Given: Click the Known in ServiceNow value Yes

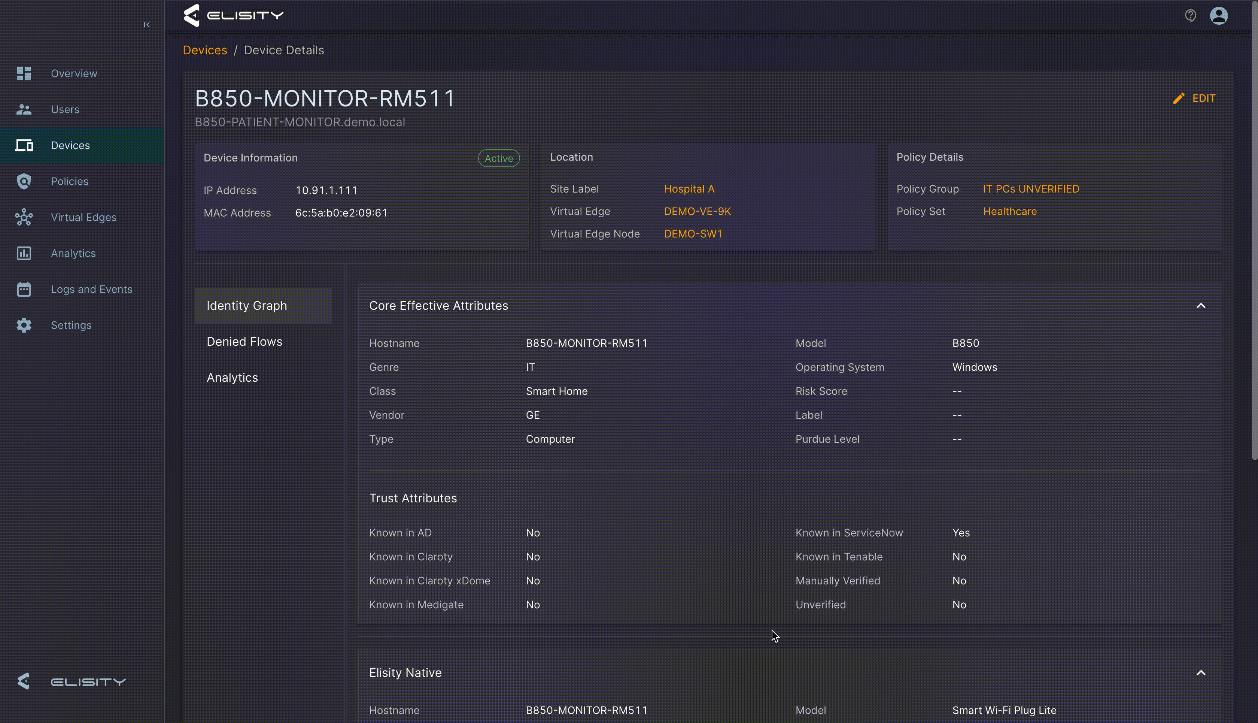Looking at the screenshot, I should pos(961,533).
